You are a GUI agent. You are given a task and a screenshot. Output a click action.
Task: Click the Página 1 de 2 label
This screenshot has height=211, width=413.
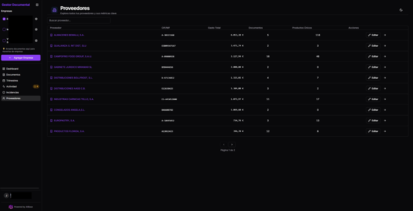tap(227, 150)
